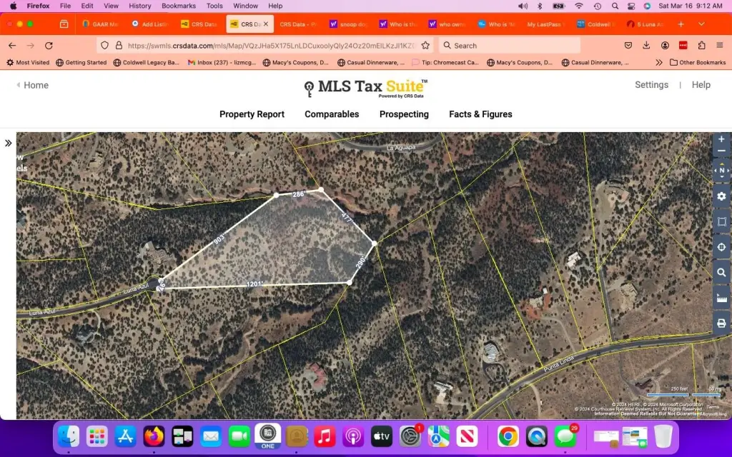
Task: Go back to Home
Action: click(33, 85)
